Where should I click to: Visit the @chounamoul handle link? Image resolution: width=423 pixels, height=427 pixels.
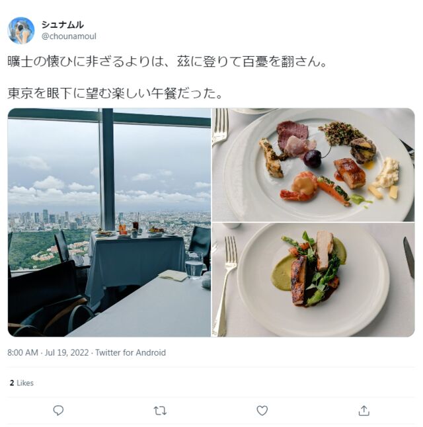[x=69, y=36]
